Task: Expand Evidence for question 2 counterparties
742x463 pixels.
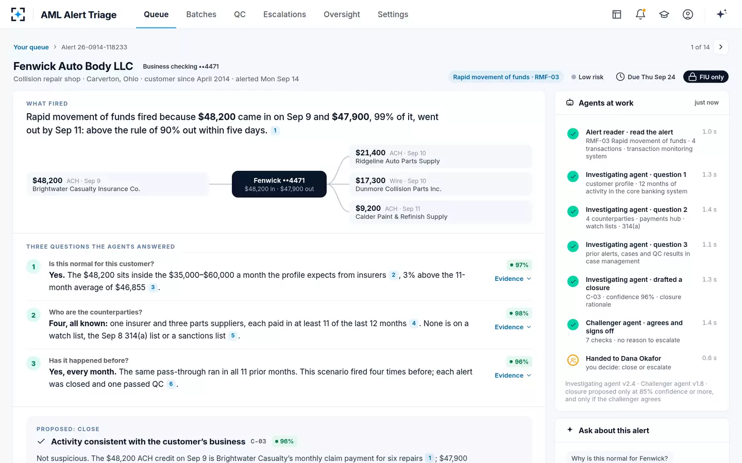Action: pos(513,327)
